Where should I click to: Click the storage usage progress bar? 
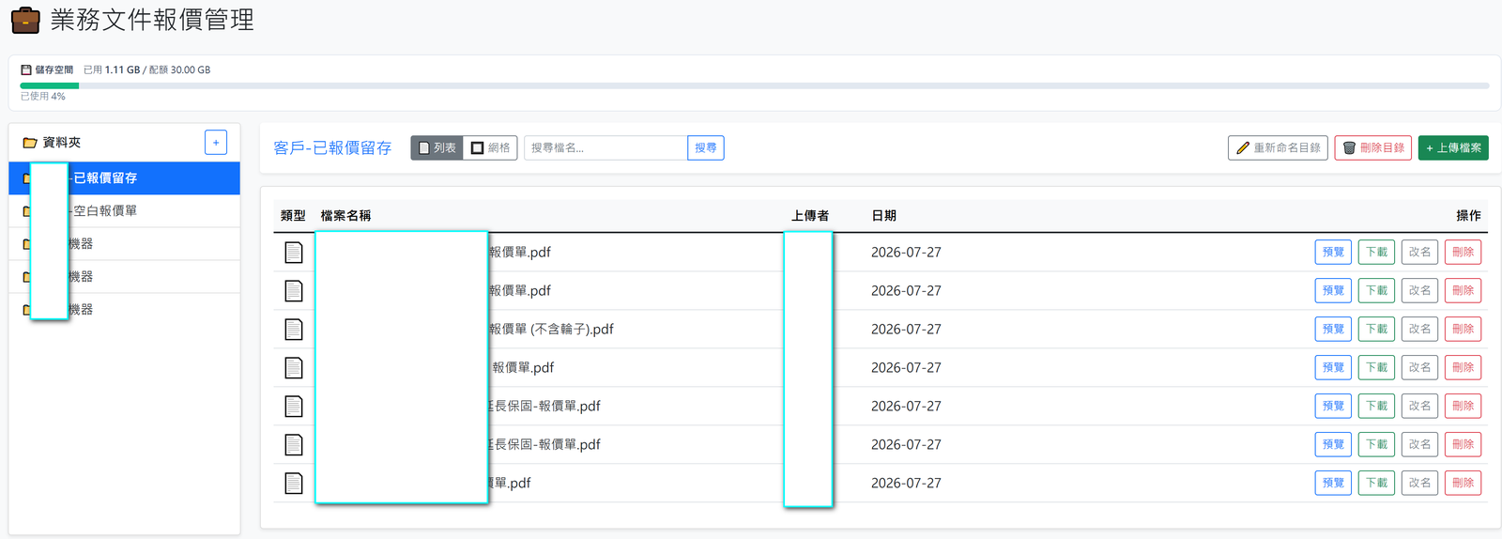(x=755, y=85)
